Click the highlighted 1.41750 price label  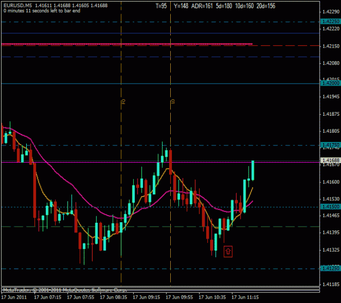[x=331, y=145]
